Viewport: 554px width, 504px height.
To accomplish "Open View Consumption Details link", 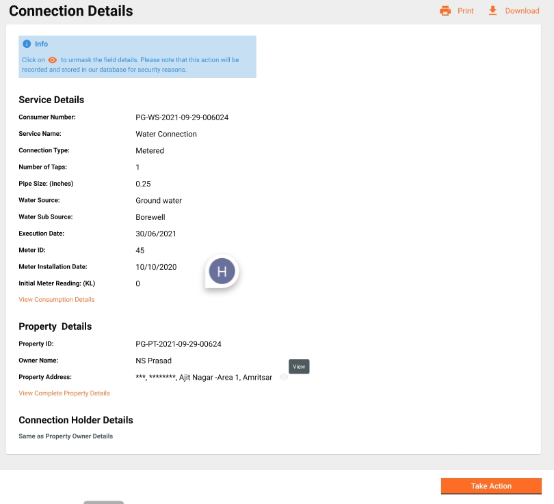I will 57,300.
